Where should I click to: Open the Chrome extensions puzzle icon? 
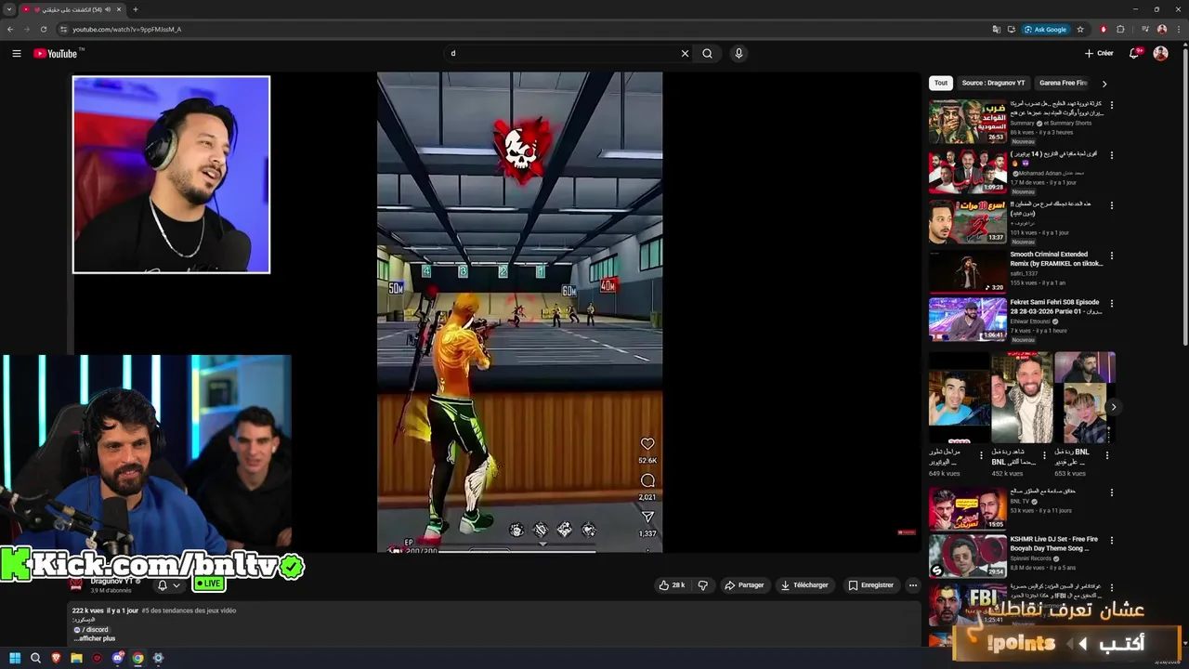point(1120,29)
